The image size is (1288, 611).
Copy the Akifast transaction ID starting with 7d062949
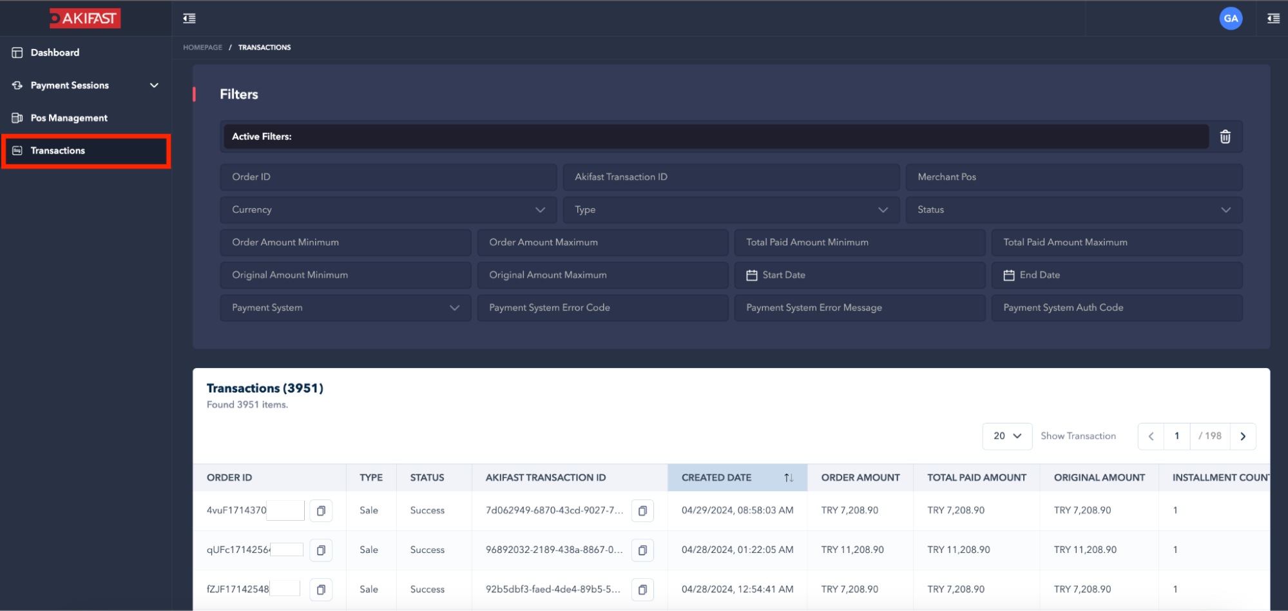(x=642, y=510)
